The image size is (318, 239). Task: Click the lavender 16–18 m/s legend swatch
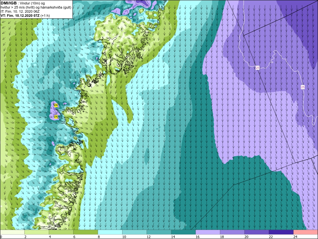coord(208,232)
